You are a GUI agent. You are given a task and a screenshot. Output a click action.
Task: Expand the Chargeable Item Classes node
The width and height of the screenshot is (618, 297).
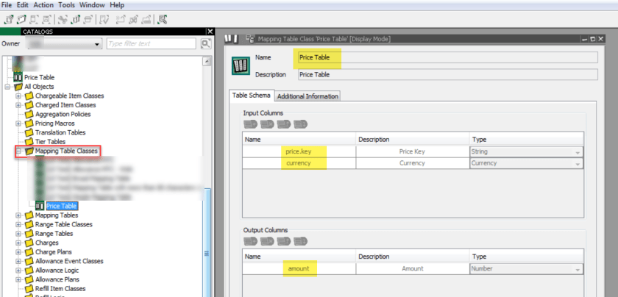(18, 96)
